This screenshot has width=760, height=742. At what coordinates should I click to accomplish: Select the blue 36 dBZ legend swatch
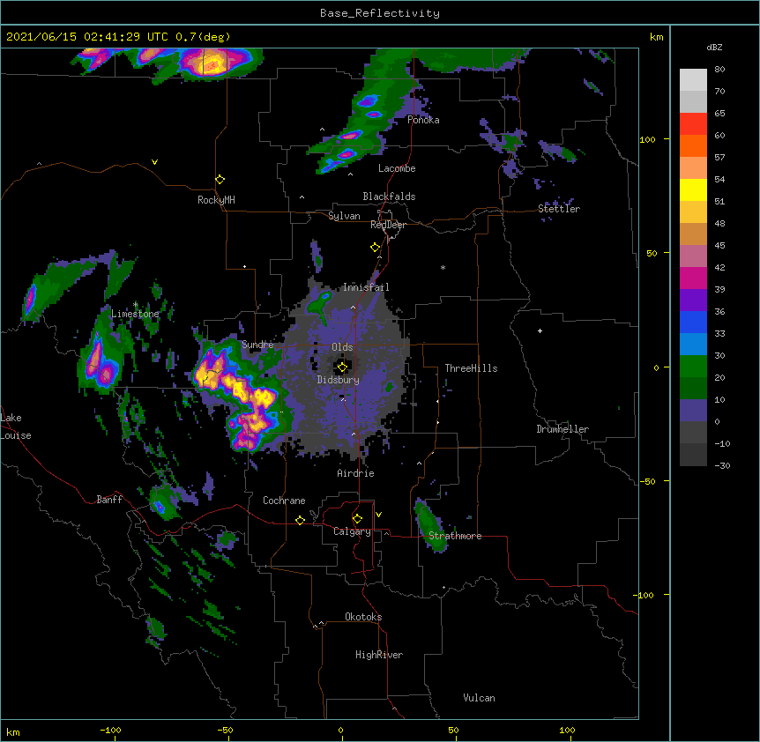coord(693,322)
